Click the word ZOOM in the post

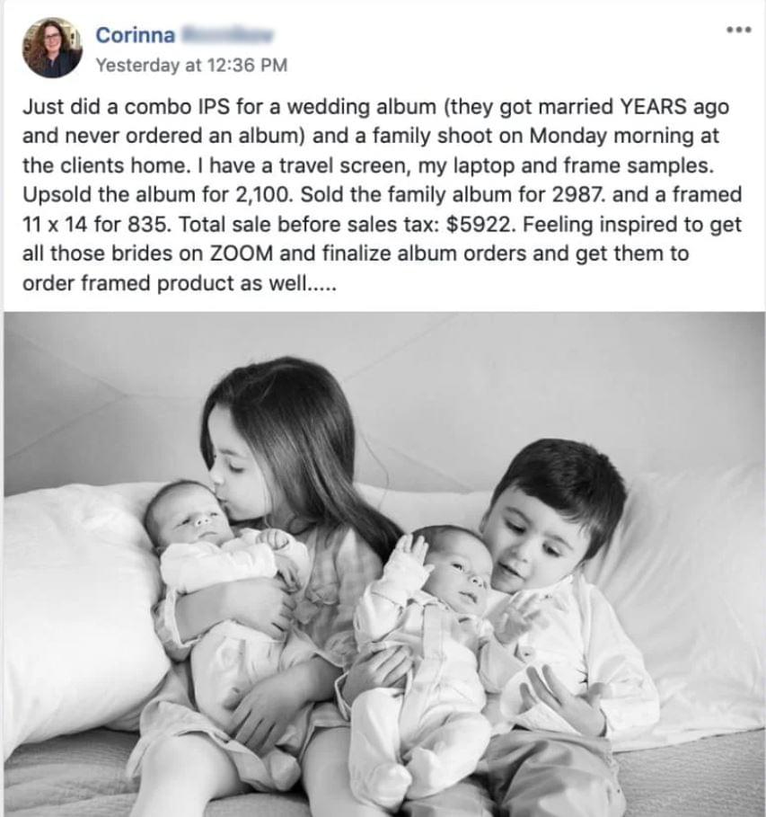[241, 253]
